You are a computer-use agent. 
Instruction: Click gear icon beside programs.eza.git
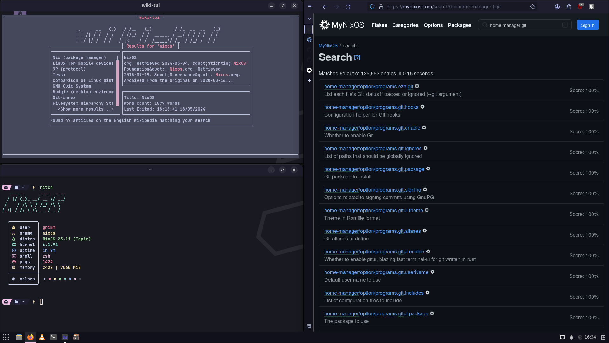coord(417,86)
